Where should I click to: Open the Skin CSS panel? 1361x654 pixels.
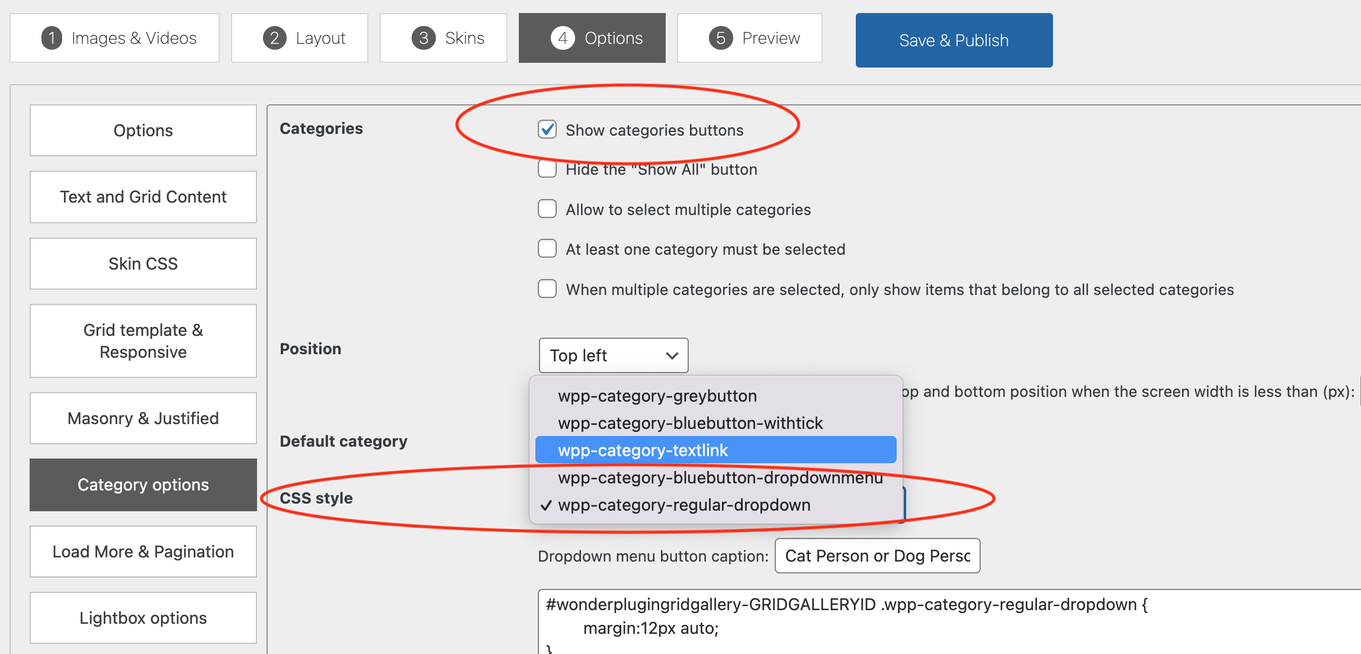point(143,263)
